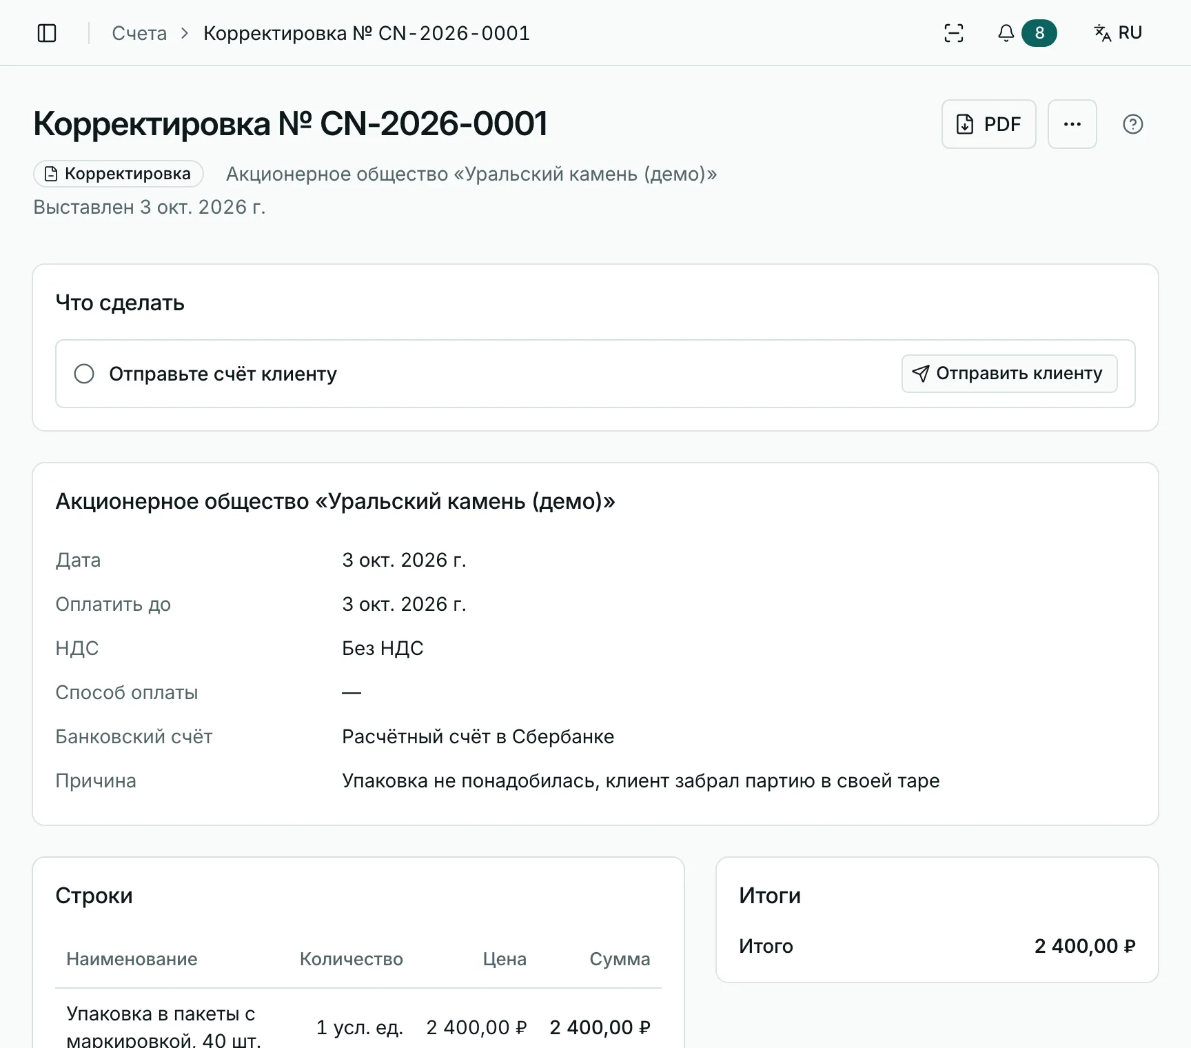Viewport: 1191px width, 1048px height.
Task: Click the breadcrumb chevron separator
Action: tap(185, 33)
